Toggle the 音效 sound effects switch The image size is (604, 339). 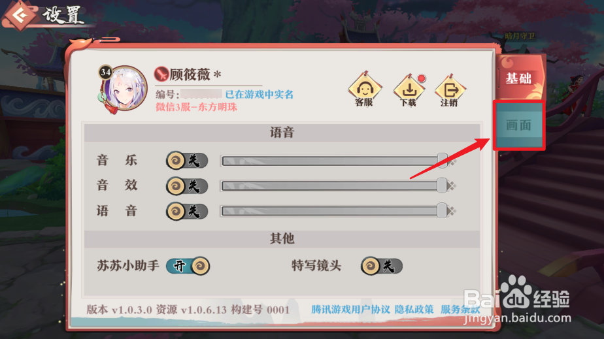187,186
